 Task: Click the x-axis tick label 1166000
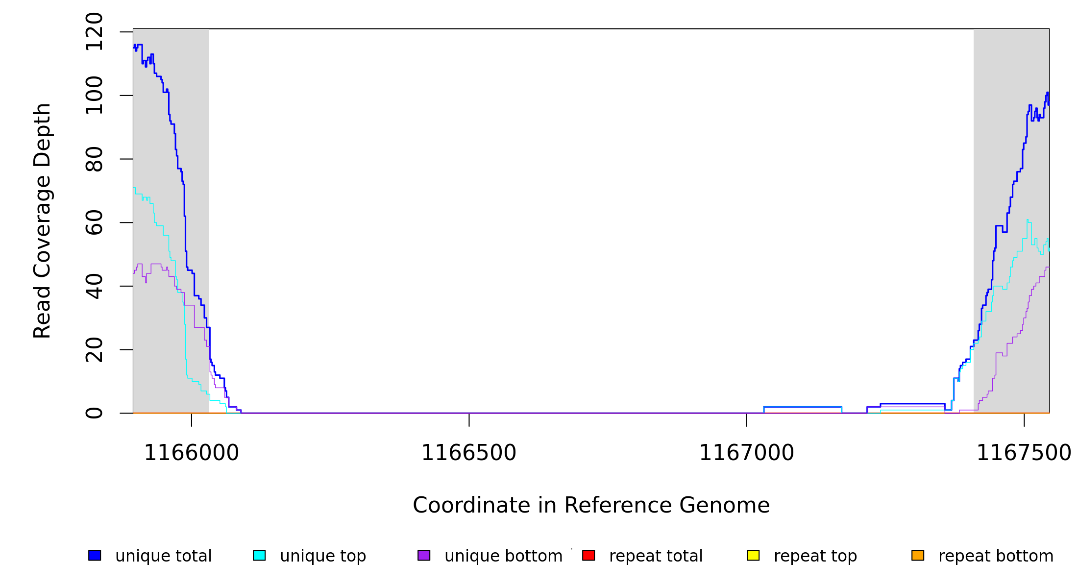(x=191, y=453)
